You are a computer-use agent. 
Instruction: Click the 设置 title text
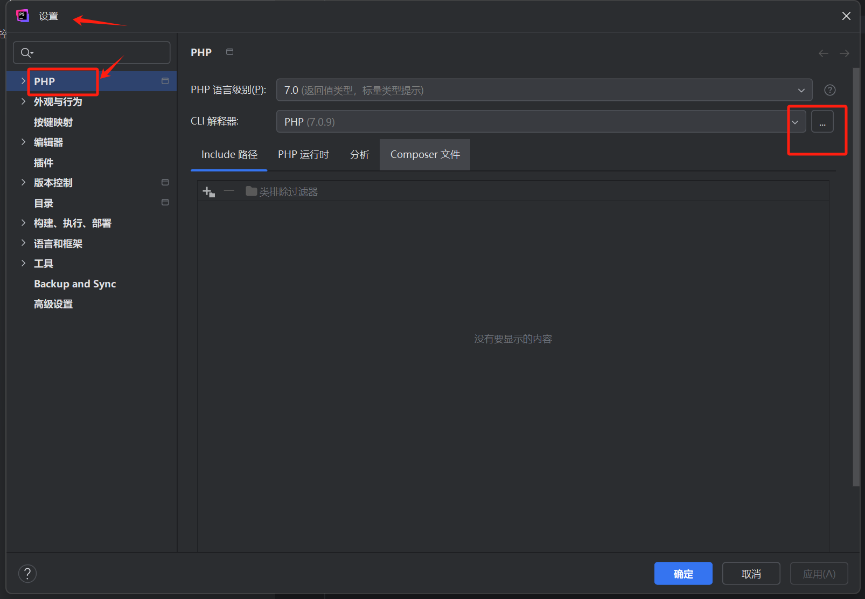pyautogui.click(x=48, y=16)
